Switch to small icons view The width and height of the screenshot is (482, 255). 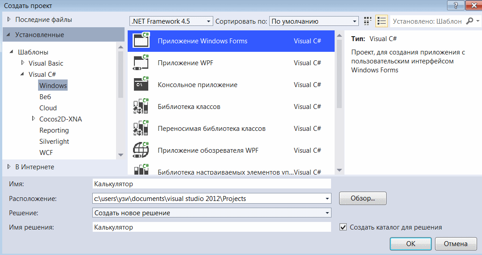click(x=367, y=21)
